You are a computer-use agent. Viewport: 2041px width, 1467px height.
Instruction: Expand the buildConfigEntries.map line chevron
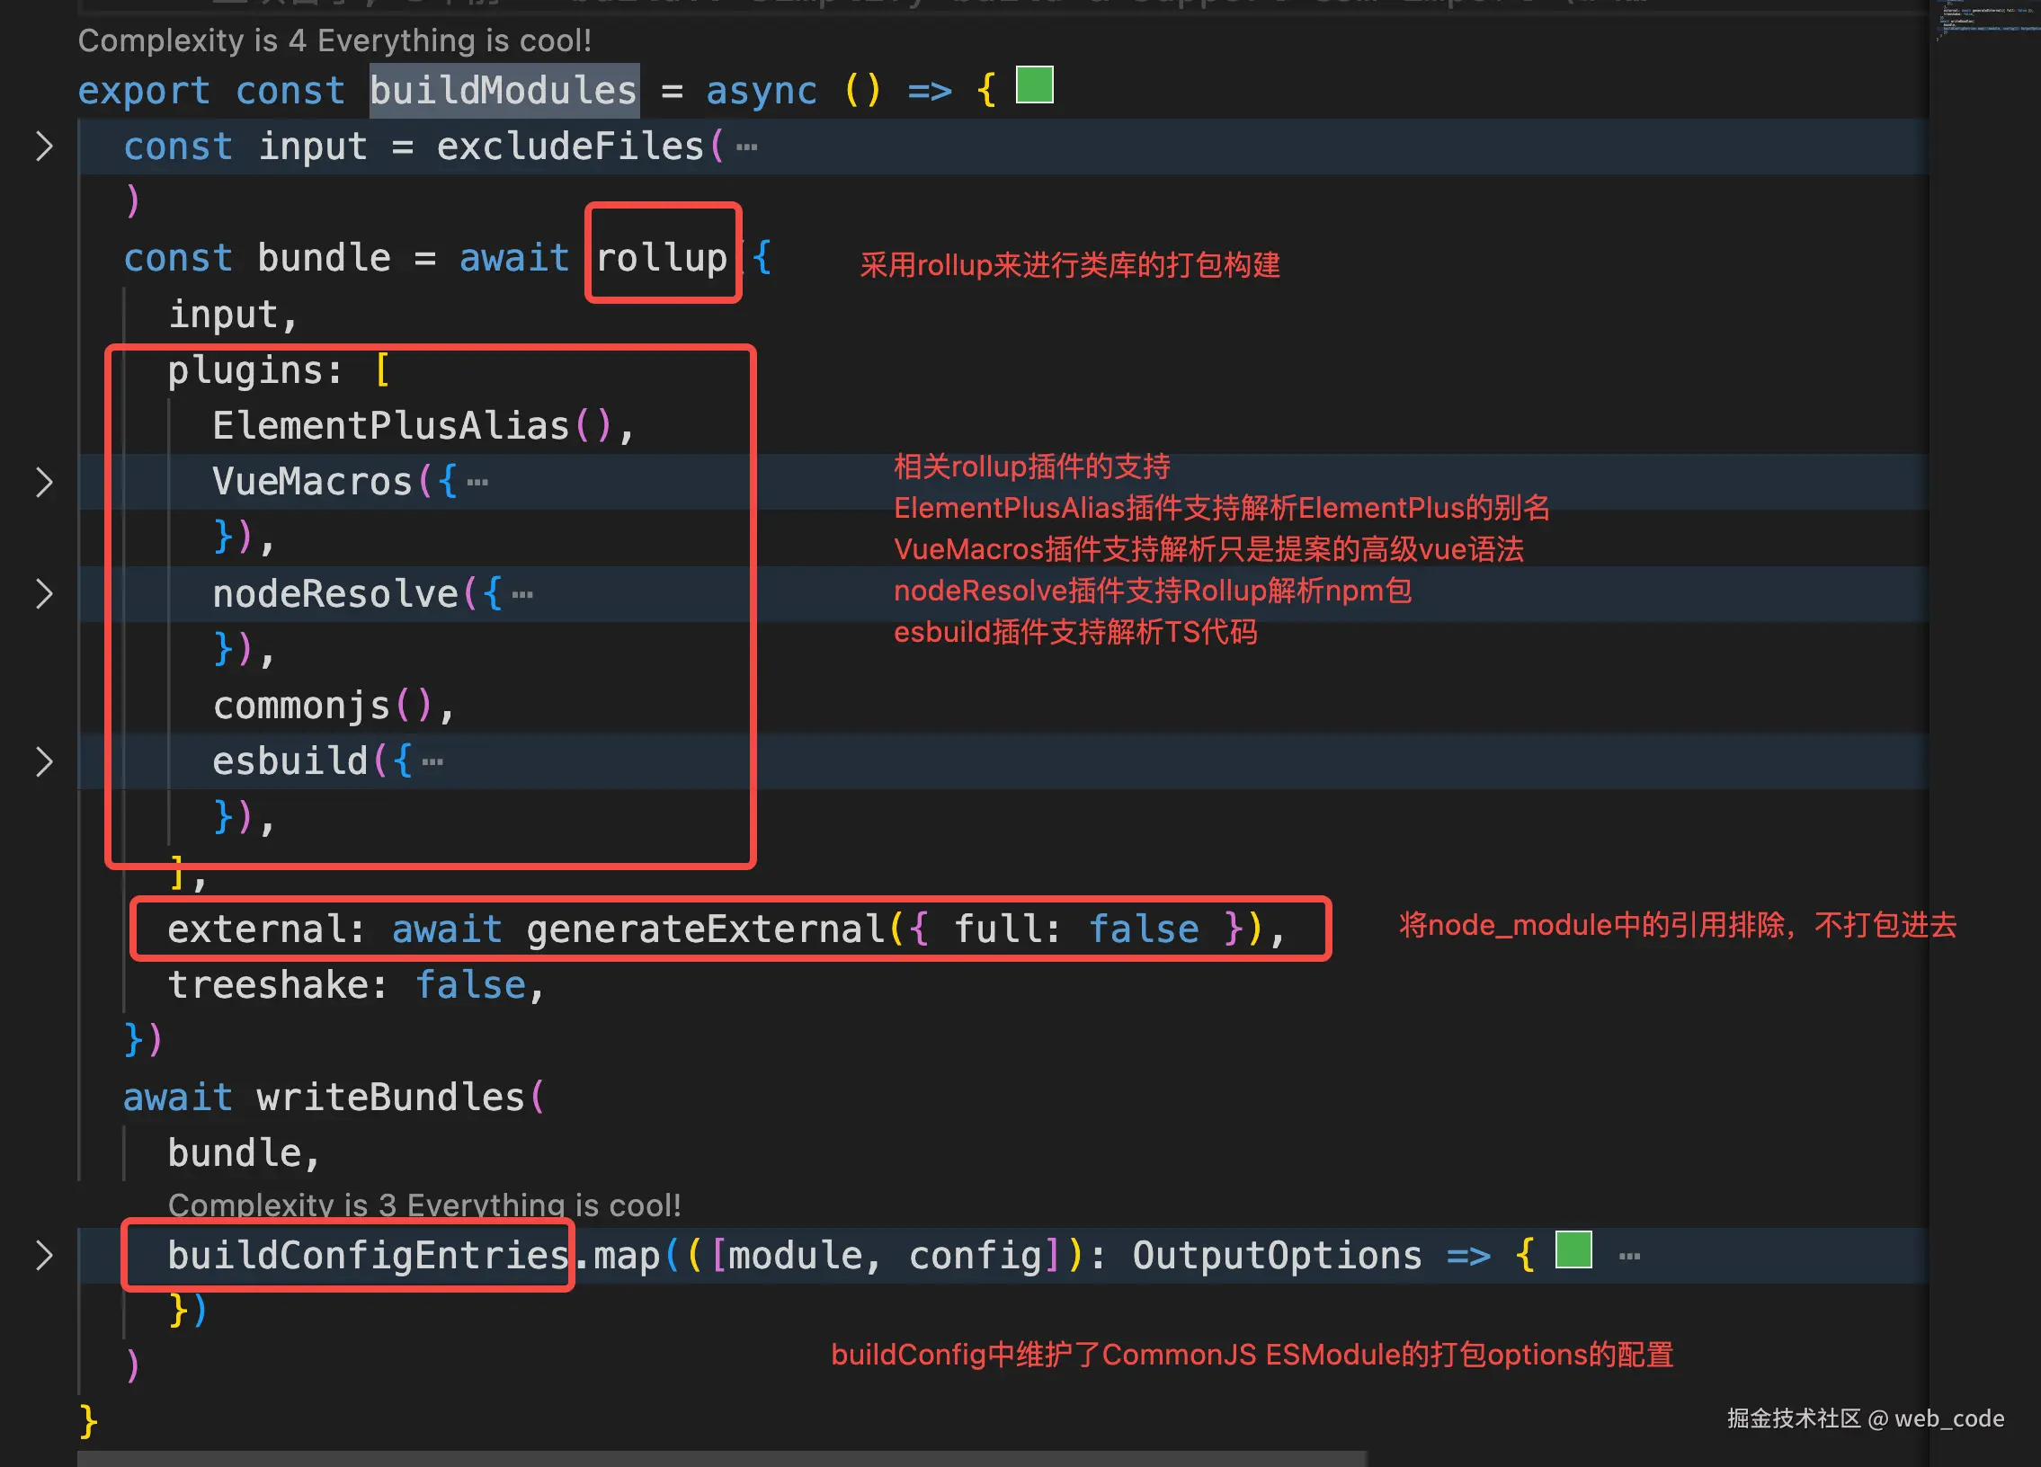click(43, 1255)
